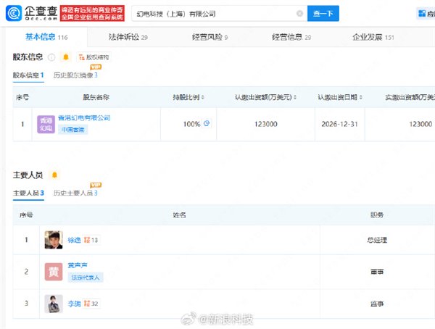The width and height of the screenshot is (435, 329).
Task: Open 徐逸's person profile link
Action: [74, 240]
